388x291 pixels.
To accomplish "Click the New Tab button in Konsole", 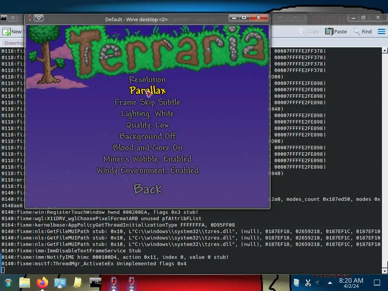I will point(13,32).
